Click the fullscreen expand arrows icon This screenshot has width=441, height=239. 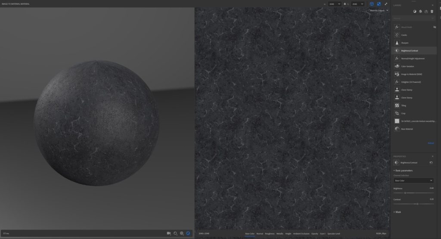tap(386, 4)
